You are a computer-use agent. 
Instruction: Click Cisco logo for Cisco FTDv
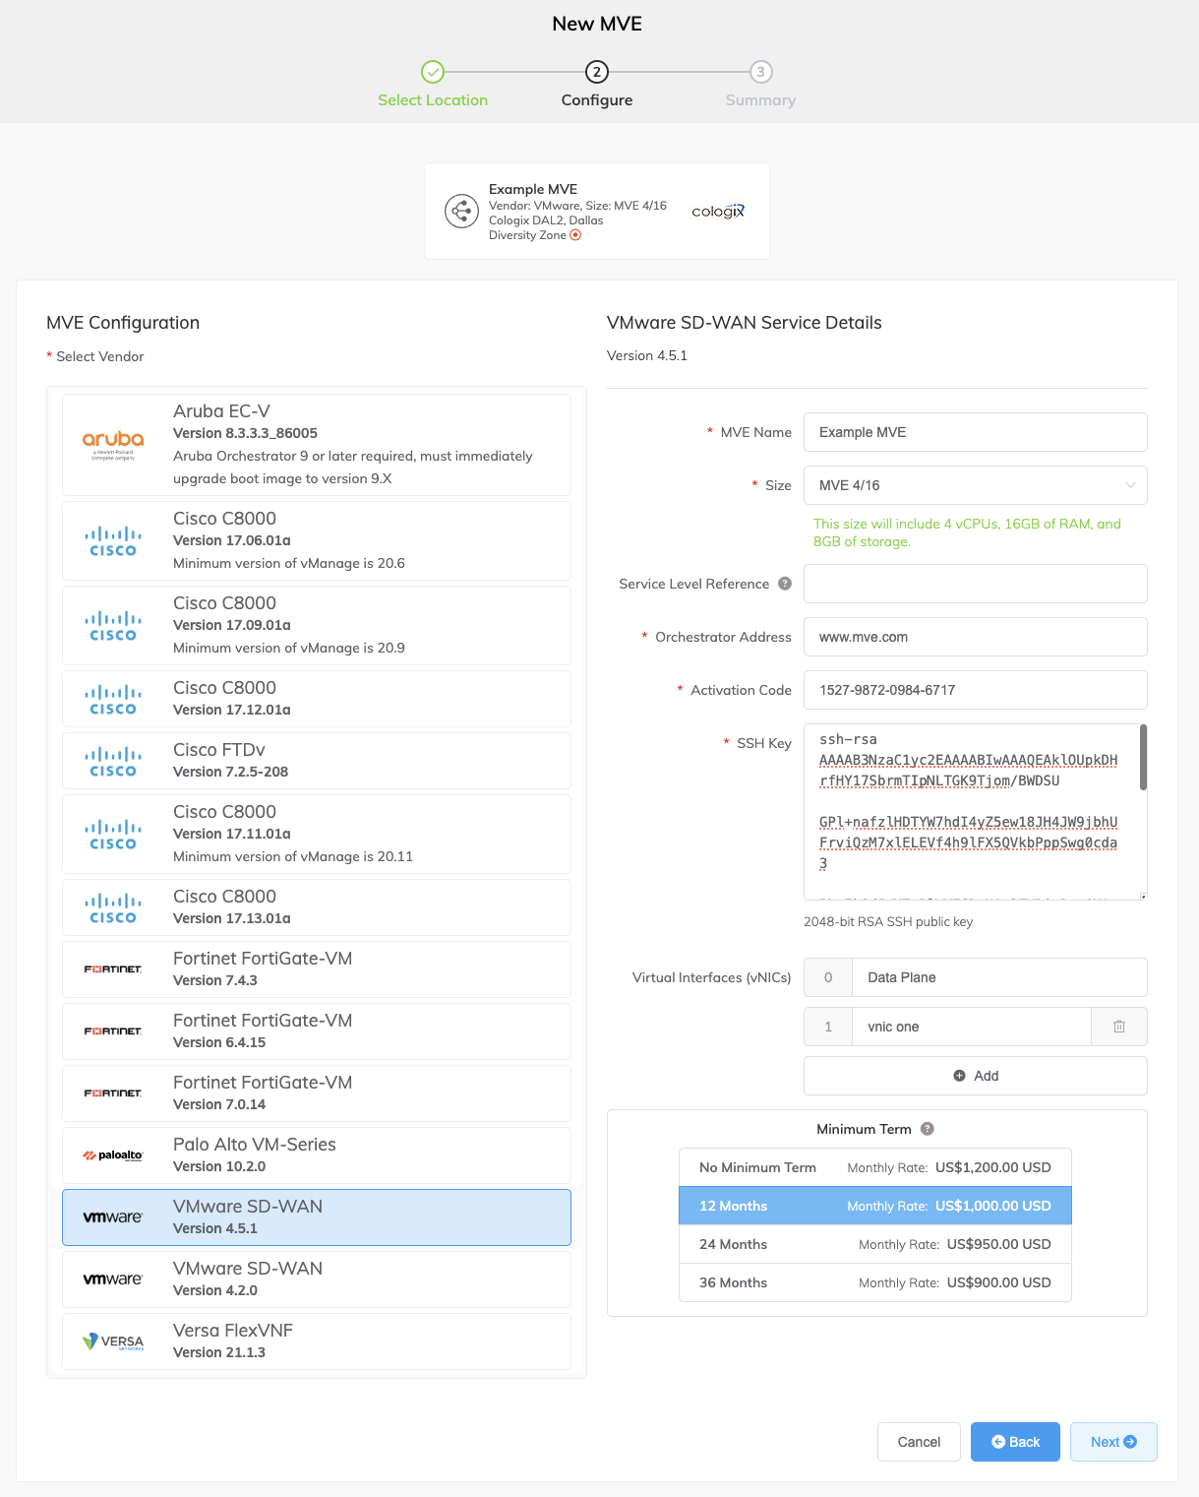(113, 762)
